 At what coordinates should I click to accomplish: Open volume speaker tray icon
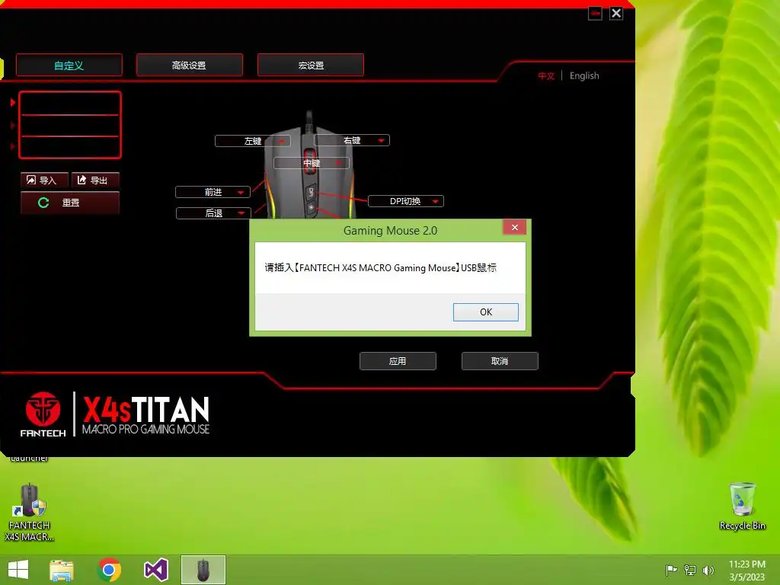[x=708, y=570]
